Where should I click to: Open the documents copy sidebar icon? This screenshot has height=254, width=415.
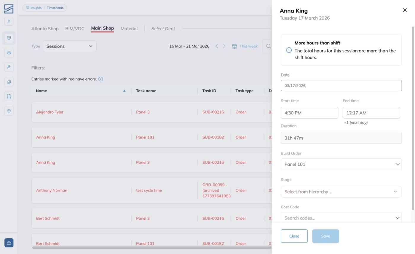coord(9,82)
